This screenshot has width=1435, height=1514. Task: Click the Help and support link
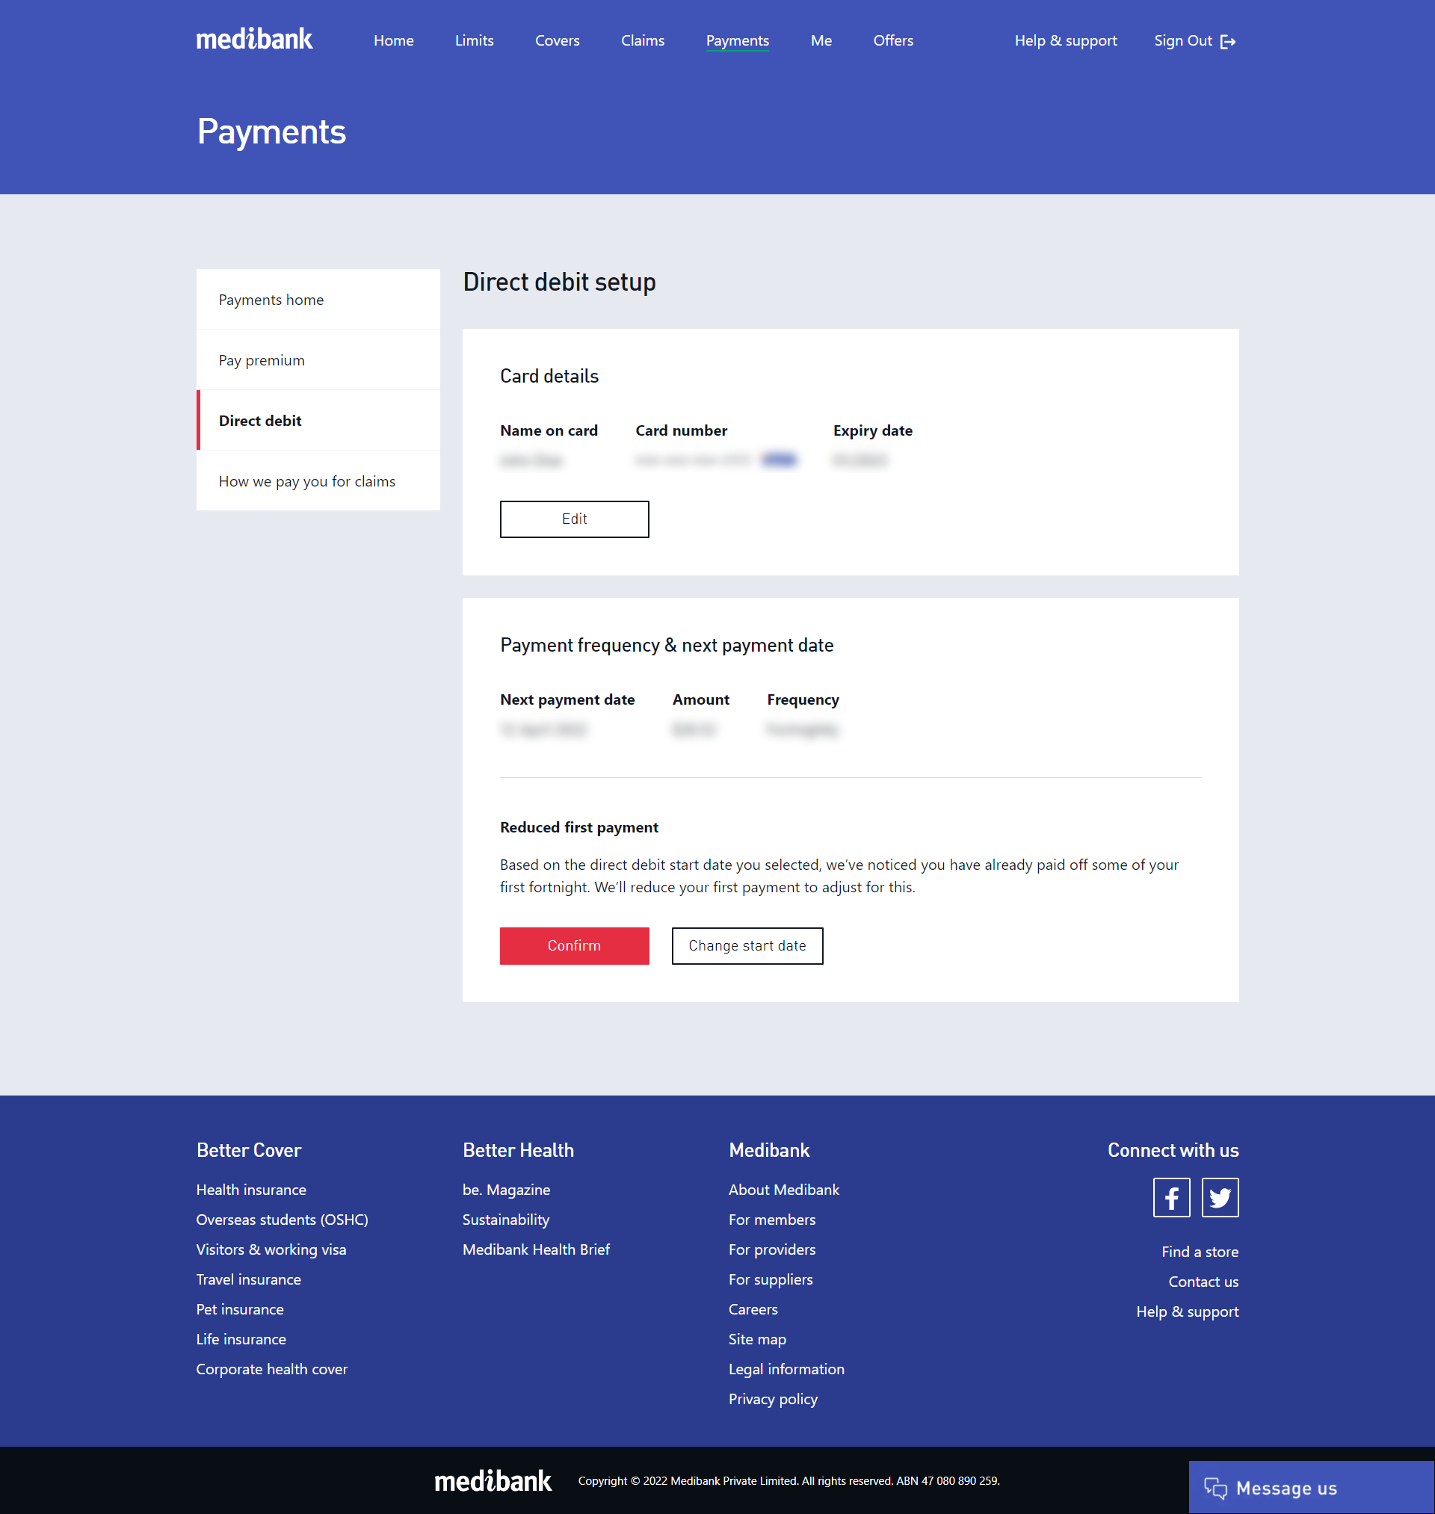tap(1066, 40)
